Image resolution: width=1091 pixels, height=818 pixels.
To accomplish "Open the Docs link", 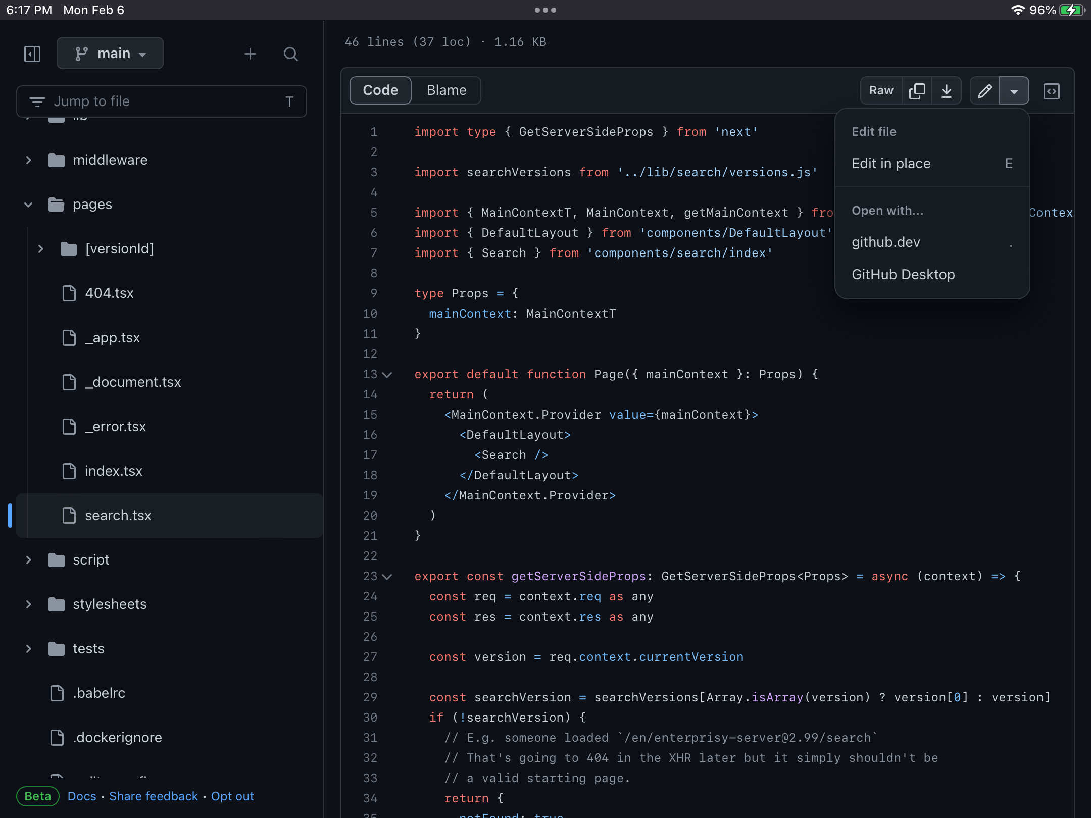I will (x=82, y=796).
